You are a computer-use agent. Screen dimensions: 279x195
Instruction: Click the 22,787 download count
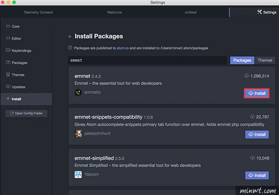pyautogui.click(x=262, y=117)
